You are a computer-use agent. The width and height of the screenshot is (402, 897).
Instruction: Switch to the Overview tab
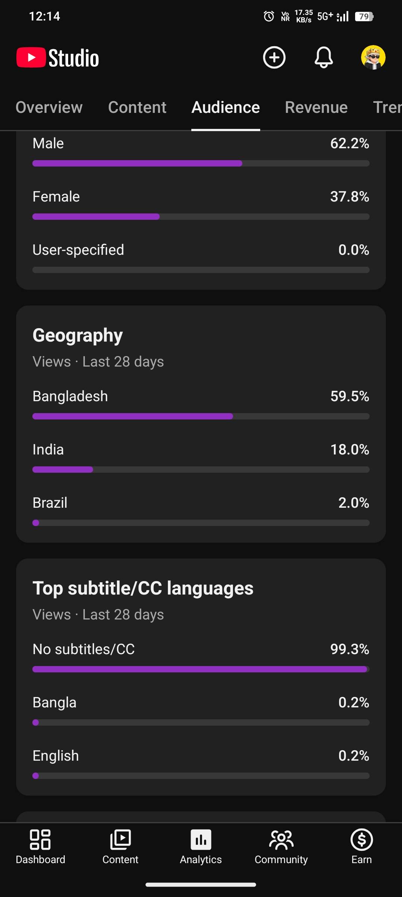tap(49, 108)
